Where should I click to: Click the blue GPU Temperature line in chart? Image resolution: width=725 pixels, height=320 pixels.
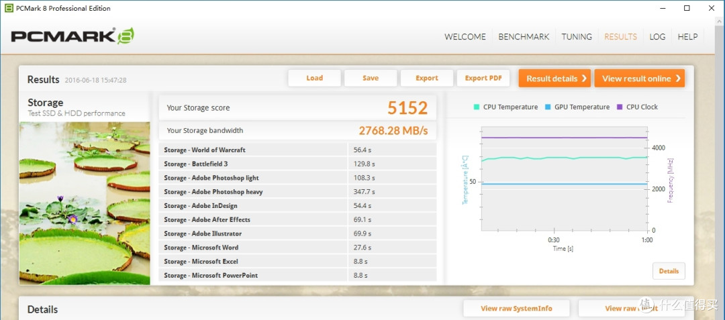[x=564, y=184]
